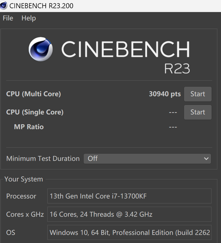Image resolution: width=221 pixels, height=243 pixels.
Task: Click the Cores x GHz label
Action: click(x=25, y=214)
